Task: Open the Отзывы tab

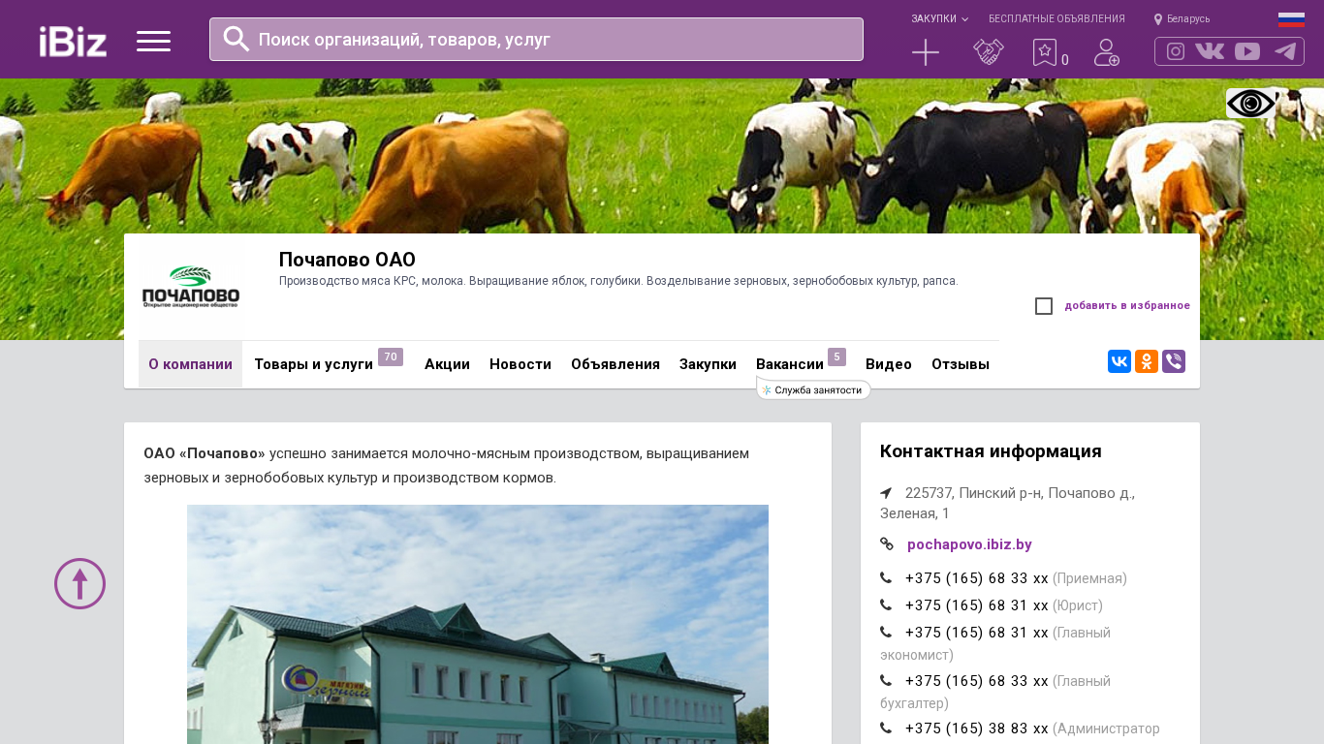Action: tap(961, 364)
